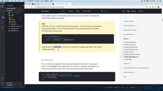163x91 pixels.
Task: Open the Explorer icon in VS Code activity bar
Action: 2,6
